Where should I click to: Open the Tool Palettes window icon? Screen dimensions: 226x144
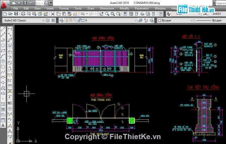tap(137, 14)
